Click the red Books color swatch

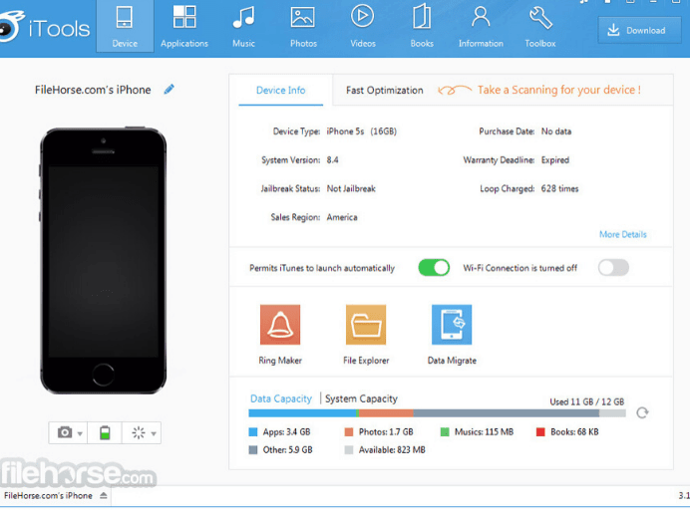point(540,432)
